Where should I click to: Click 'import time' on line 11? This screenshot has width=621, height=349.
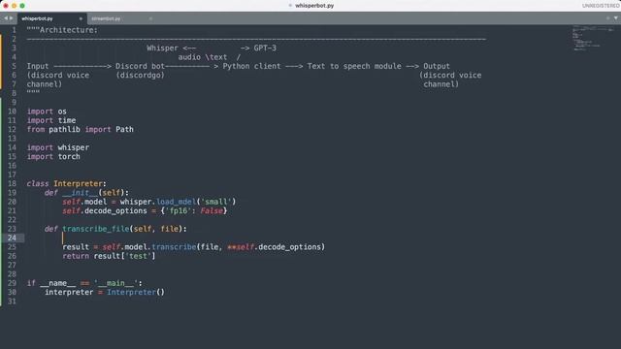click(x=51, y=120)
